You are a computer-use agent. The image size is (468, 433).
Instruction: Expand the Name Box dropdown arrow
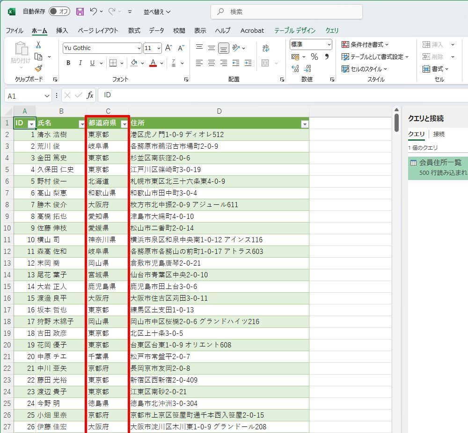[47, 96]
